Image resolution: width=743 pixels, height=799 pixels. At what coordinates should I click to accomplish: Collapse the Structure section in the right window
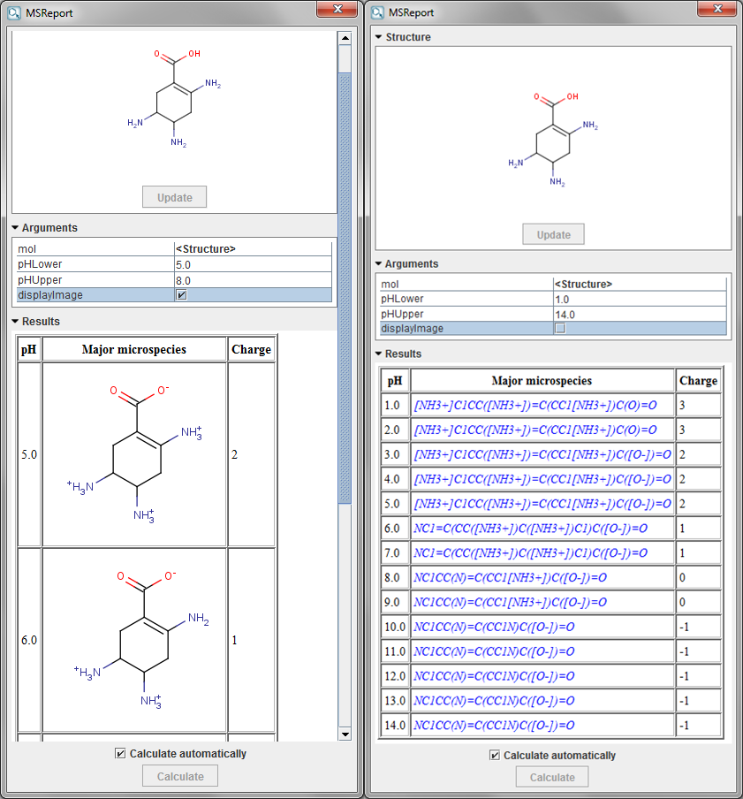379,38
